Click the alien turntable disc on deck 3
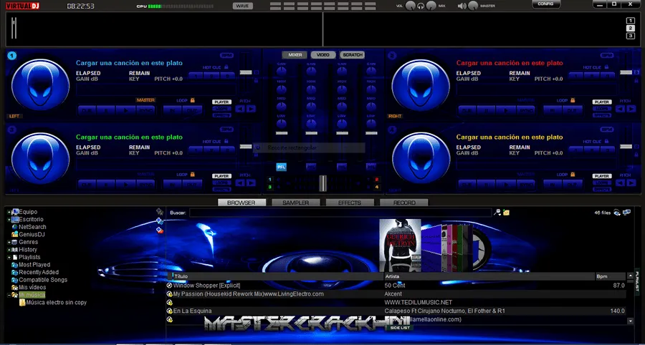This screenshot has height=345, width=645. [x=40, y=157]
